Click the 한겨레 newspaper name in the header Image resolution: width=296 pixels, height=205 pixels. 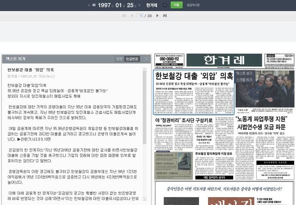(152, 5)
